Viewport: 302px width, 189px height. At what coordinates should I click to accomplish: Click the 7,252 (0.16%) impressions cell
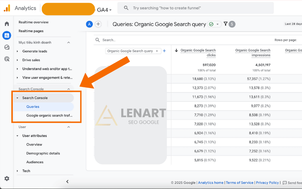pyautogui.click(x=260, y=151)
